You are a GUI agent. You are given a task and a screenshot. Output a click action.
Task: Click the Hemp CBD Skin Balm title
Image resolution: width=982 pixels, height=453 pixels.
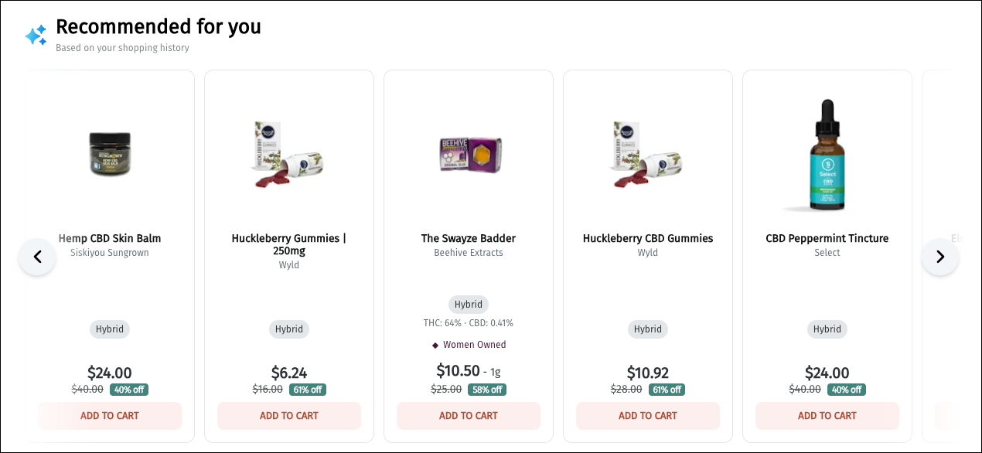pyautogui.click(x=110, y=238)
